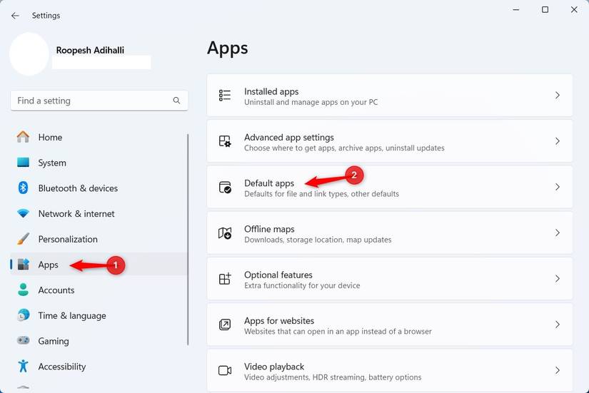This screenshot has height=393, width=589.
Task: Navigate to Network & internet settings
Action: [x=76, y=214]
